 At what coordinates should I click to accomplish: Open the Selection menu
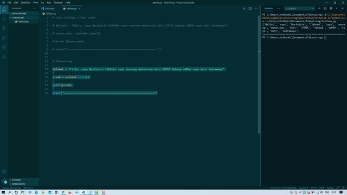click(25, 3)
